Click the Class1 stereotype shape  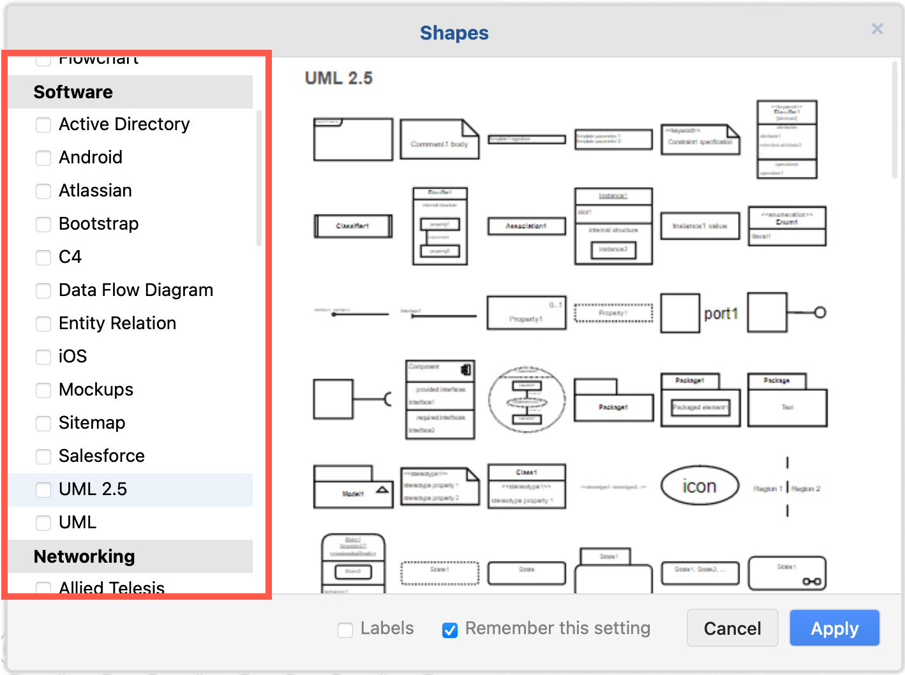pos(526,486)
